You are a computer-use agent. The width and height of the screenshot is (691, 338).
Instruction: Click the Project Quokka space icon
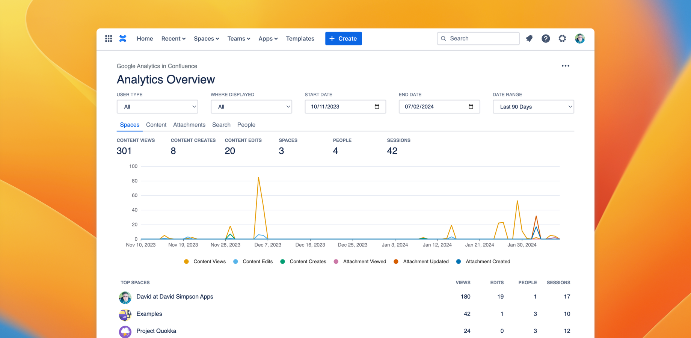coord(125,332)
